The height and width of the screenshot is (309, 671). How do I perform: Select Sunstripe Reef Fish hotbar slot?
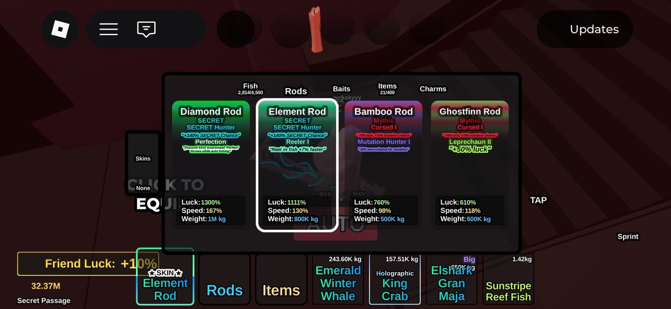[x=508, y=279]
